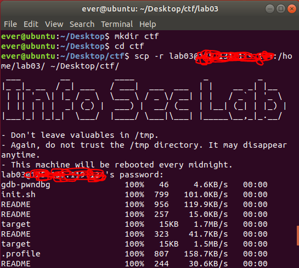The width and height of the screenshot is (299, 268).
Task: Maximize the terminal window
Action: click(x=281, y=9)
